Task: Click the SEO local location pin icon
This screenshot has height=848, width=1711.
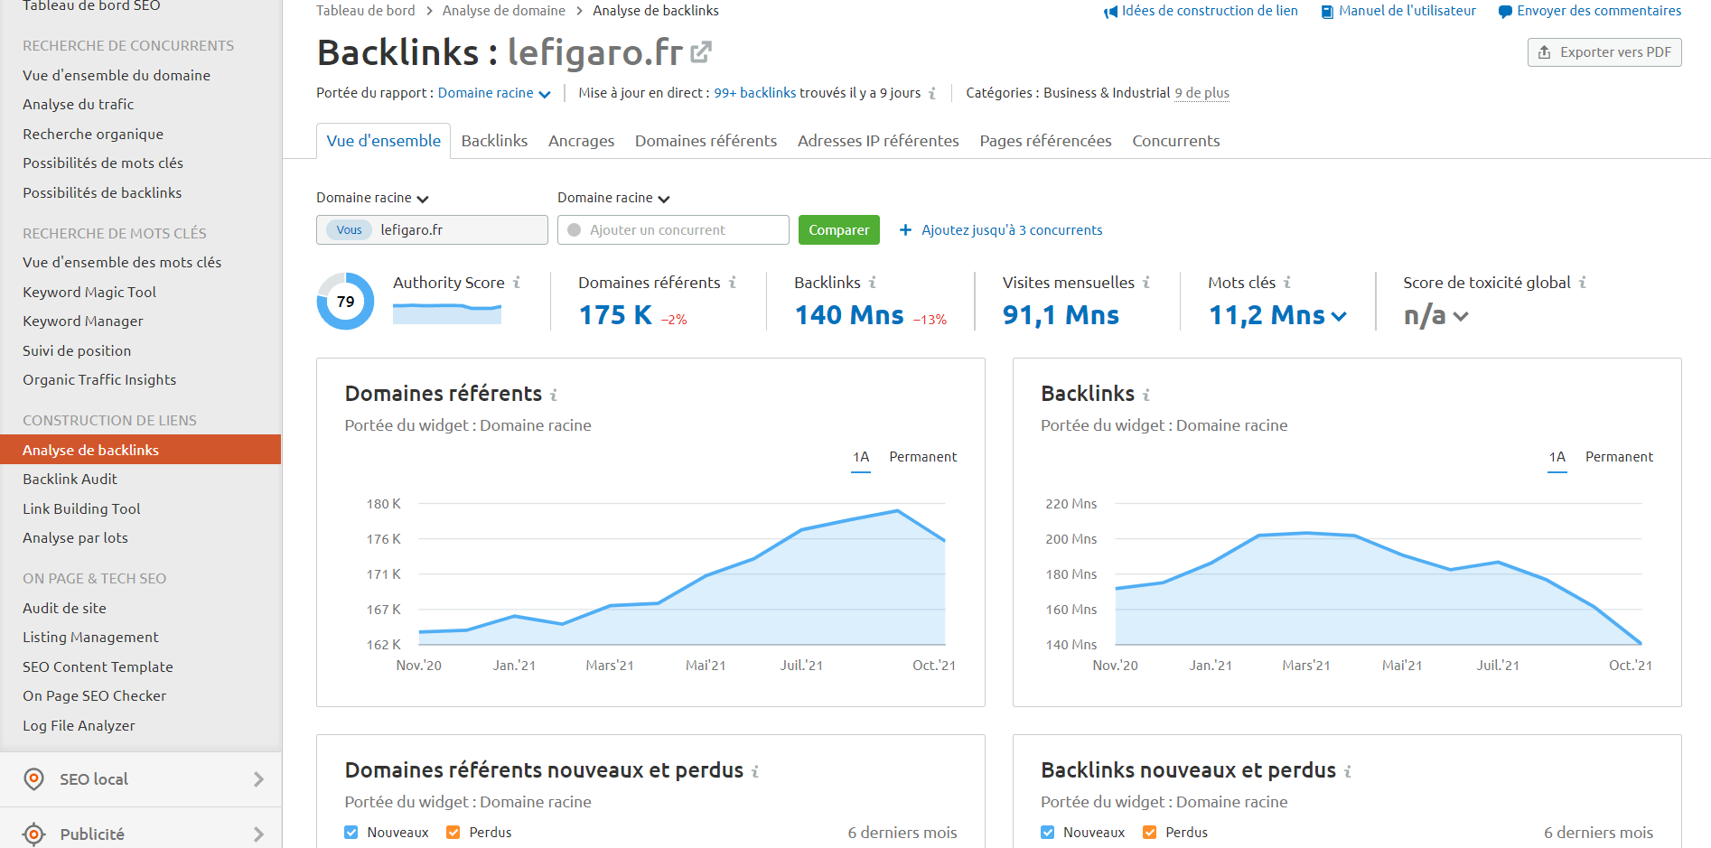Action: pos(34,778)
